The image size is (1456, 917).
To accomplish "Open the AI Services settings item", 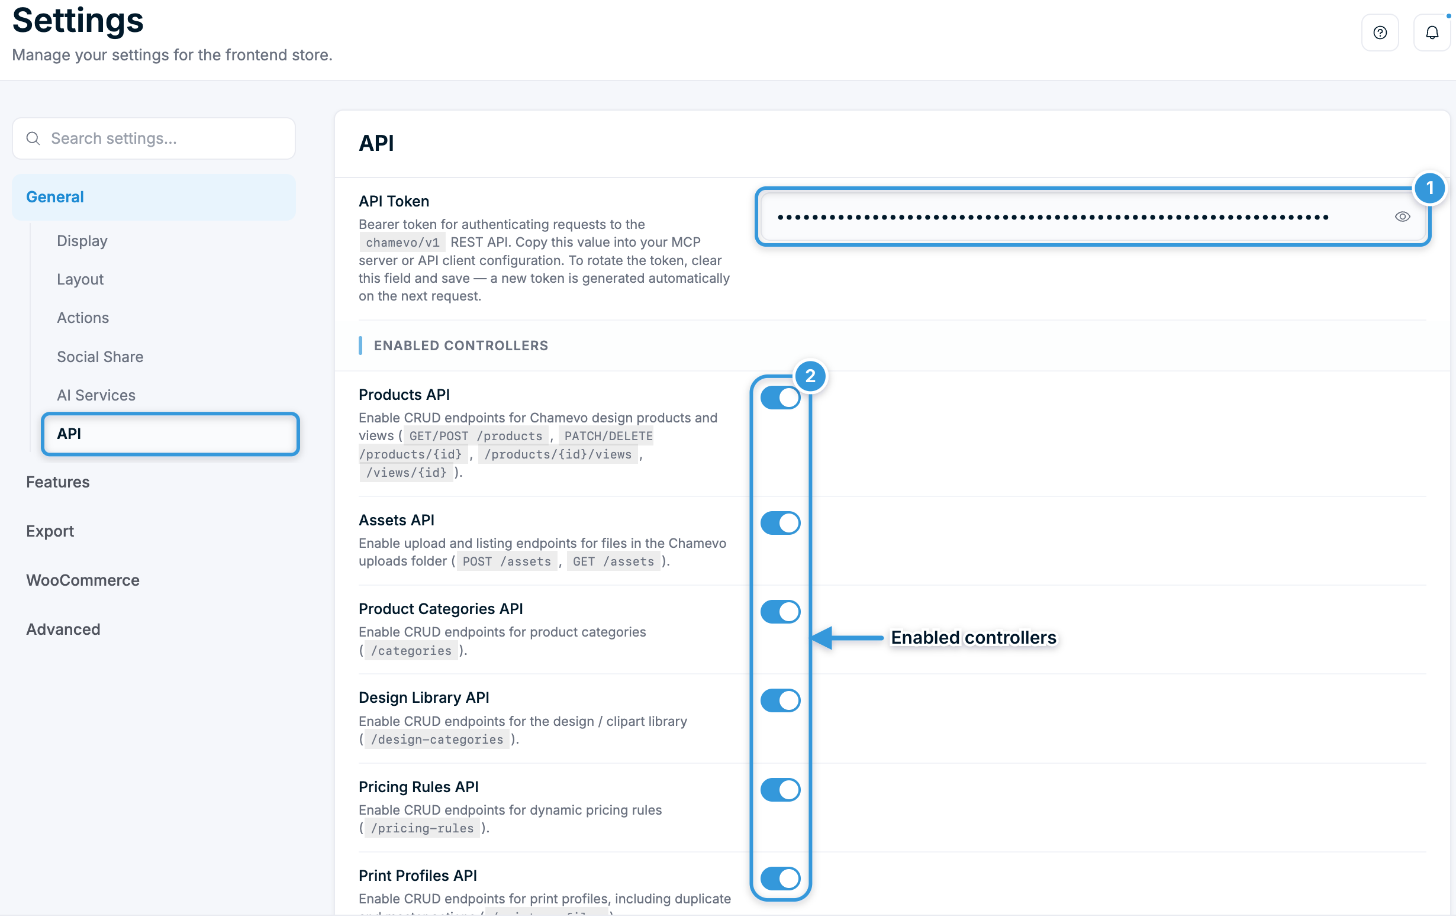I will tap(96, 395).
